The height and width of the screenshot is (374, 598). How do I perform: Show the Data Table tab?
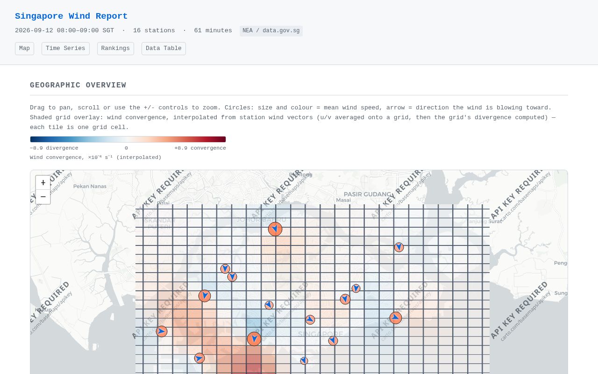pos(164,49)
